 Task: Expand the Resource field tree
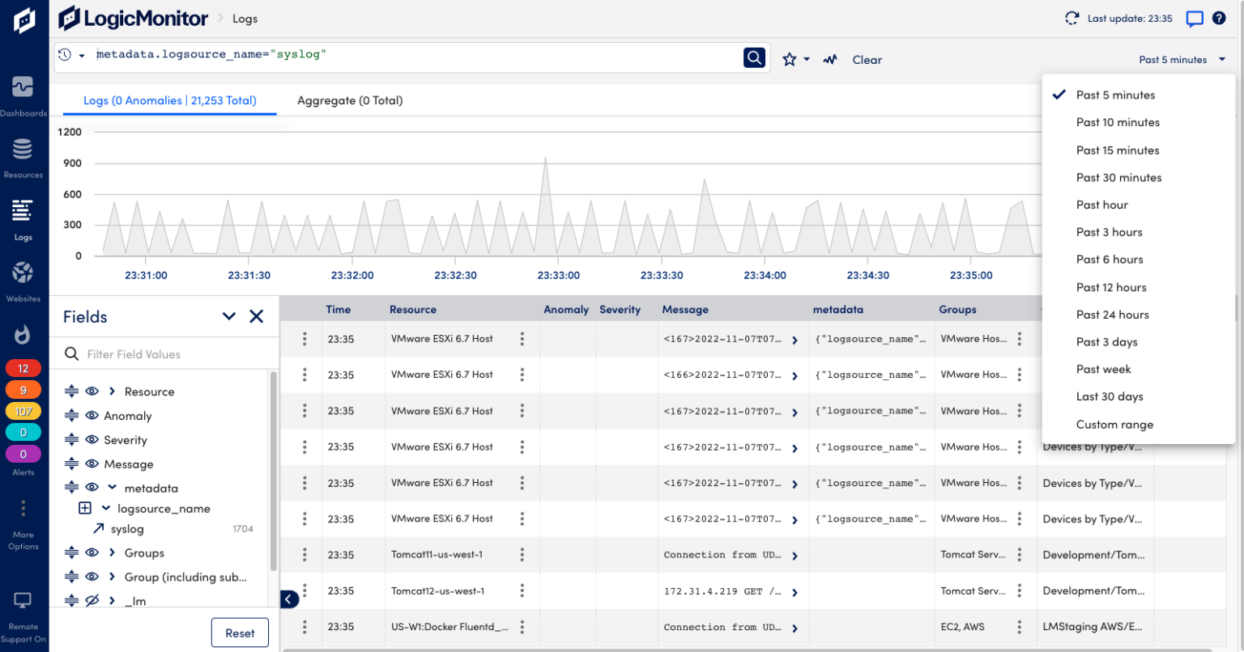point(112,391)
